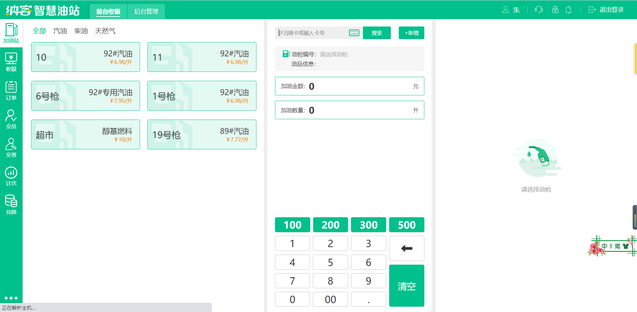
Task: Switch to the 后台管理 tab
Action: pos(146,12)
